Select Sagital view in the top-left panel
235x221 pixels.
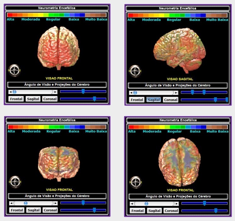(33, 99)
